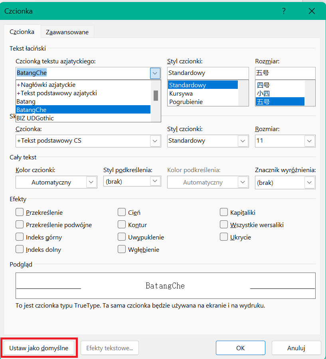This screenshot has height=359, width=326.
Task: Select Kursywa font style
Action: pos(203,93)
